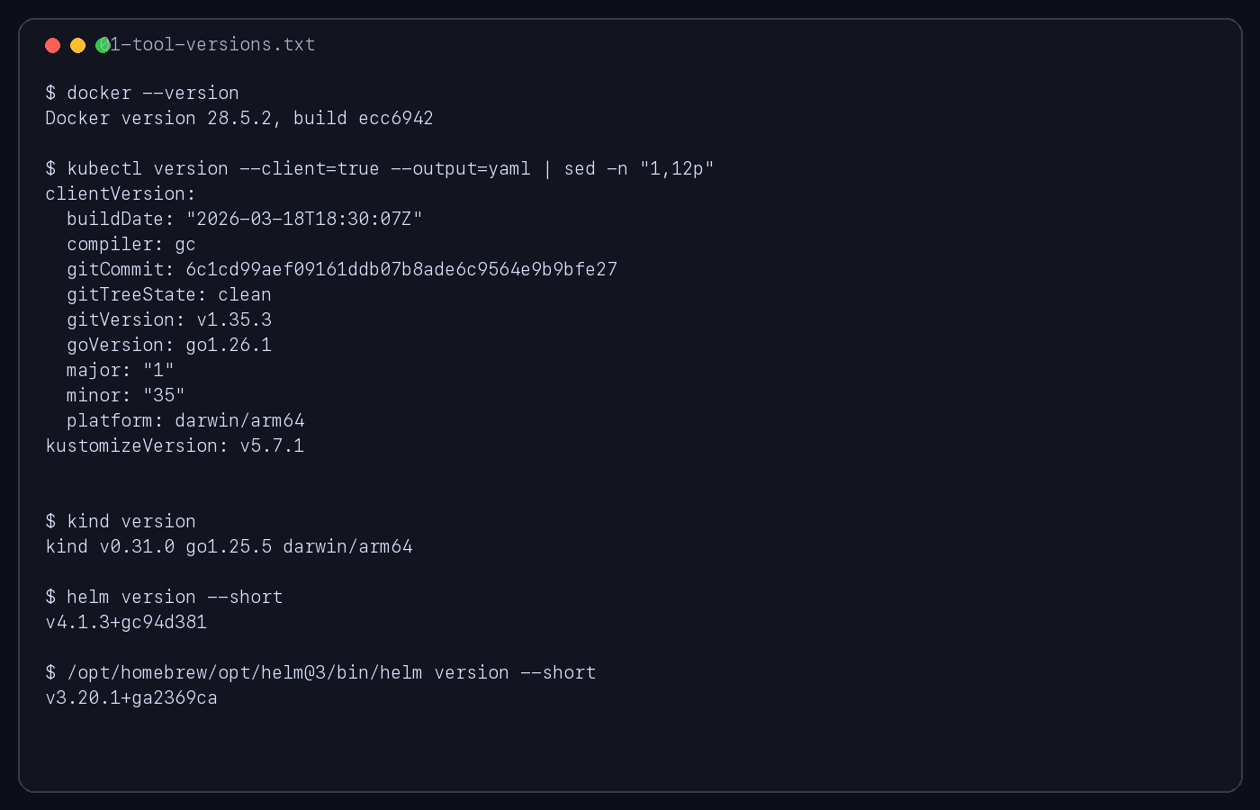Click the kind v0.31.0 output line
The height and width of the screenshot is (810, 1260).
tap(229, 546)
